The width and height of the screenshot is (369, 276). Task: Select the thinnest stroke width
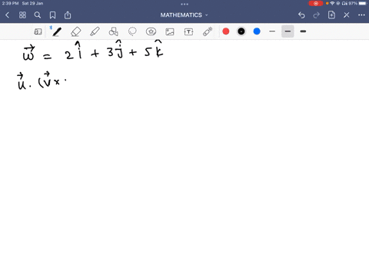click(272, 31)
